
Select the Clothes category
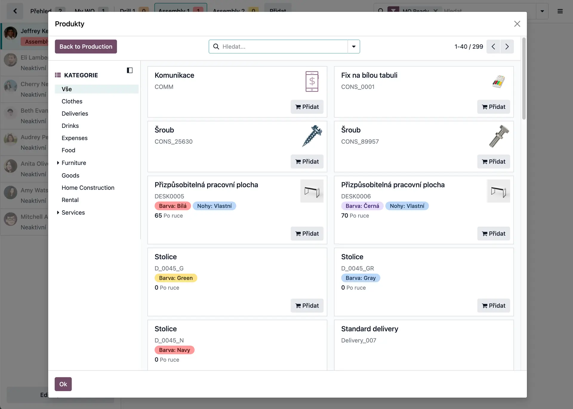(72, 101)
